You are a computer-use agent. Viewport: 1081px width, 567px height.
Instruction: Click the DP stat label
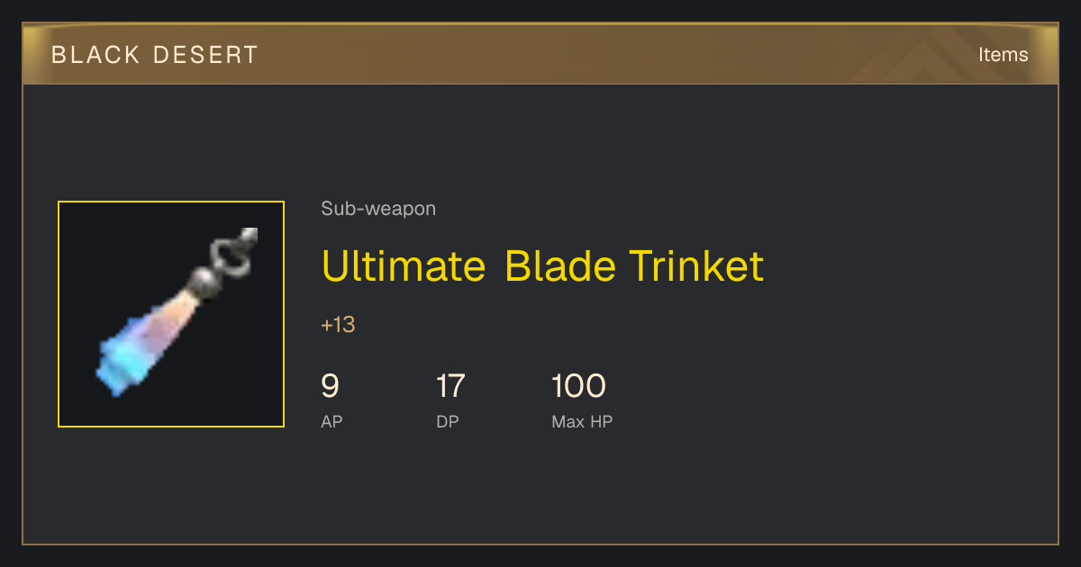(448, 421)
